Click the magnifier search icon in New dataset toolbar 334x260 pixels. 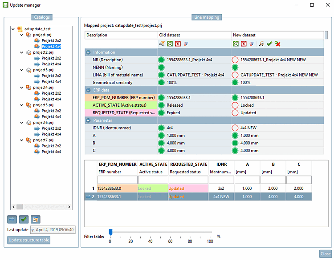[261, 44]
